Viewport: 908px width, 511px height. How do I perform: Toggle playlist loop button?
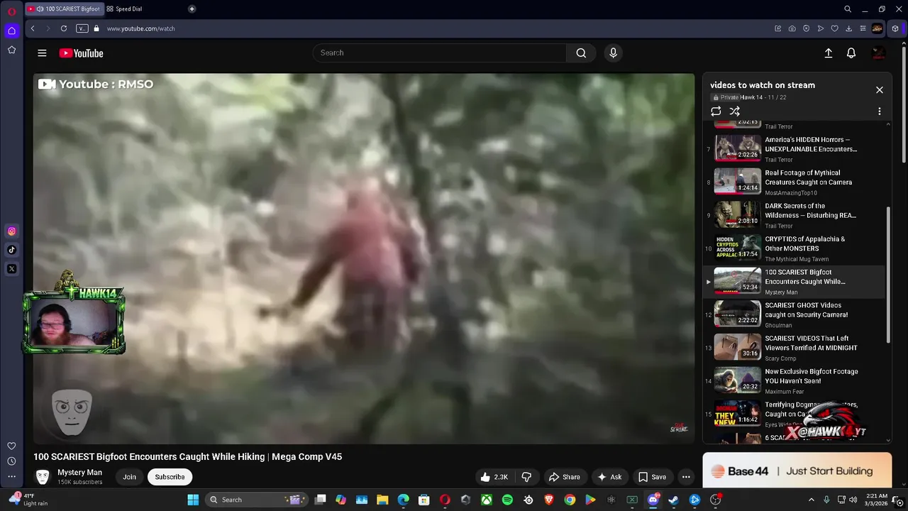coord(716,111)
